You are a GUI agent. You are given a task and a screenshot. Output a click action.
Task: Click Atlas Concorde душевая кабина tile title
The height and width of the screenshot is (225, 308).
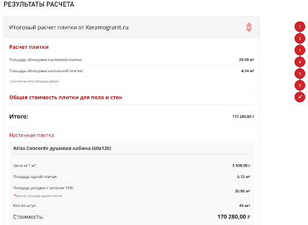tap(62, 148)
